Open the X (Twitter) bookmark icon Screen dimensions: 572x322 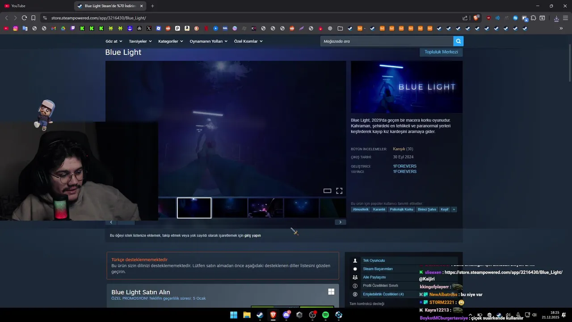click(x=149, y=28)
